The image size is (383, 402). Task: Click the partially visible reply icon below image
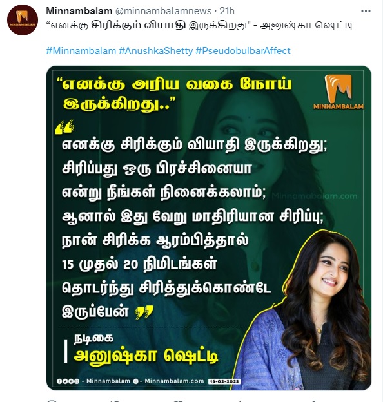tap(52, 401)
